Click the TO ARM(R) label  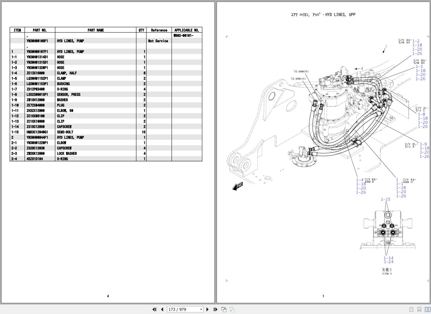[x=301, y=72]
